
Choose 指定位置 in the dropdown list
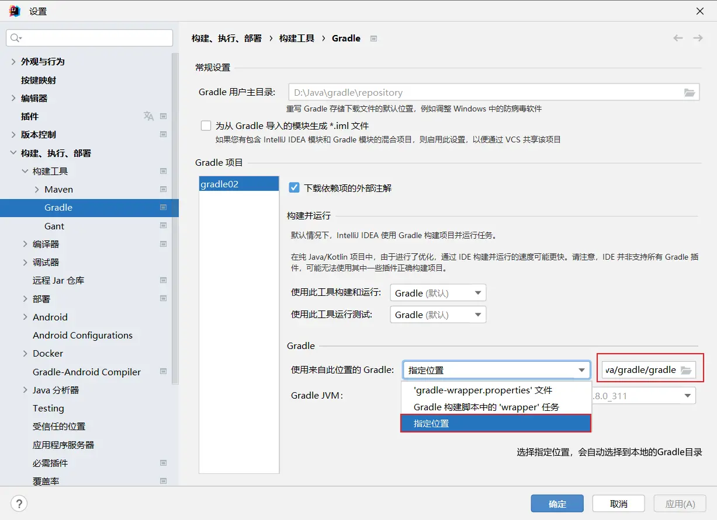click(431, 423)
